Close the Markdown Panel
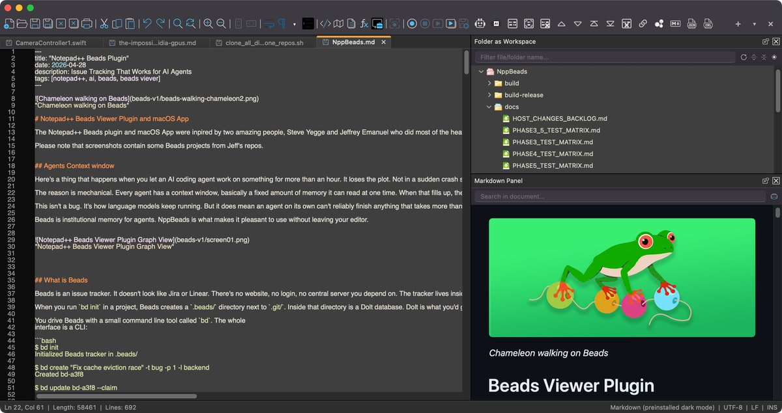This screenshot has width=782, height=413. 775,180
